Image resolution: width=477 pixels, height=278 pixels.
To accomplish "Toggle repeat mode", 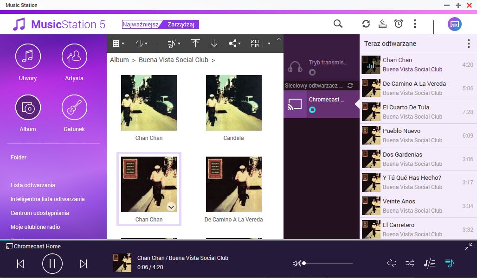I will click(392, 263).
